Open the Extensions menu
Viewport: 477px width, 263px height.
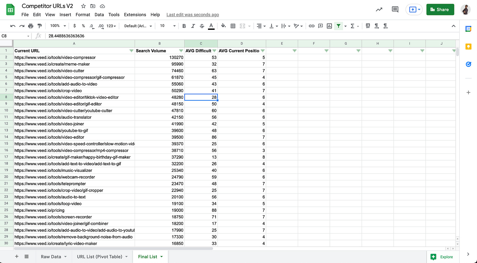(x=135, y=14)
